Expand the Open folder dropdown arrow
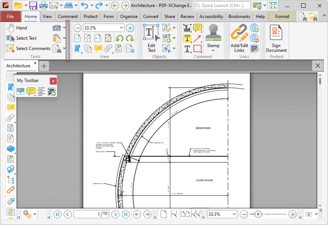 click(26, 6)
